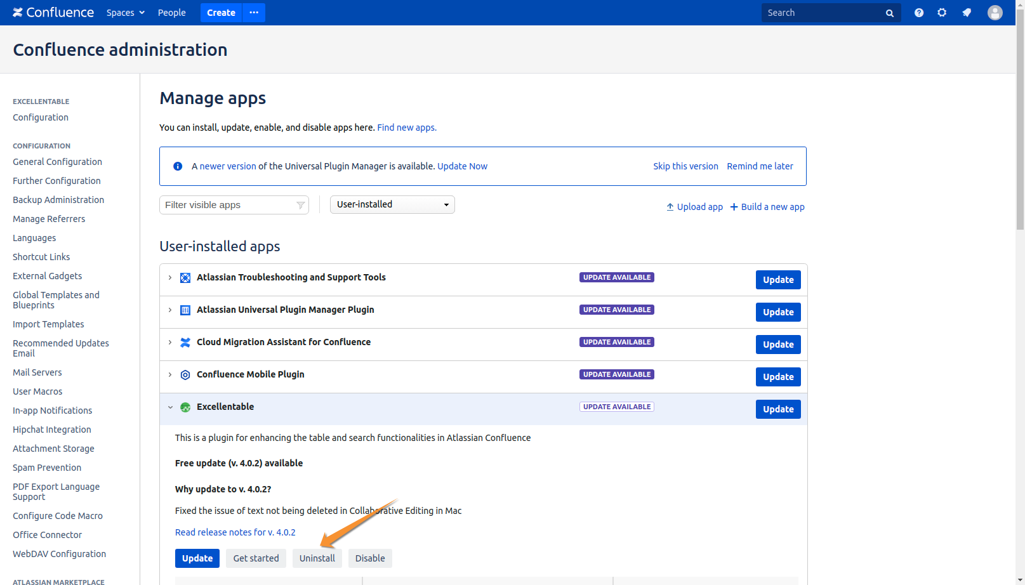Click the search magnifier icon

[889, 13]
